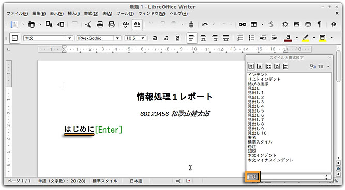345x190 pixels.
Task: Justify the paragraph text
Action: [x=226, y=38]
